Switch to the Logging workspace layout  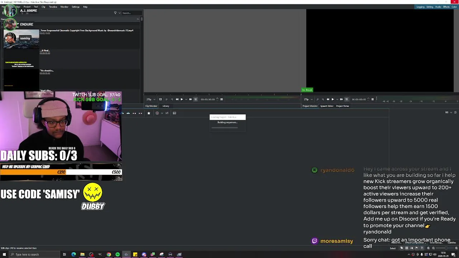point(420,7)
